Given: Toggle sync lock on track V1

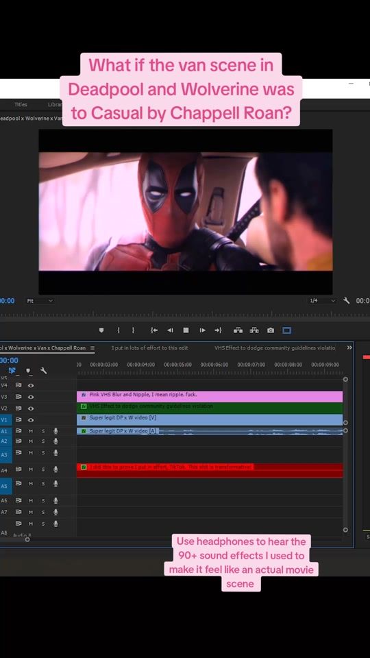Looking at the screenshot, I should pyautogui.click(x=18, y=419).
